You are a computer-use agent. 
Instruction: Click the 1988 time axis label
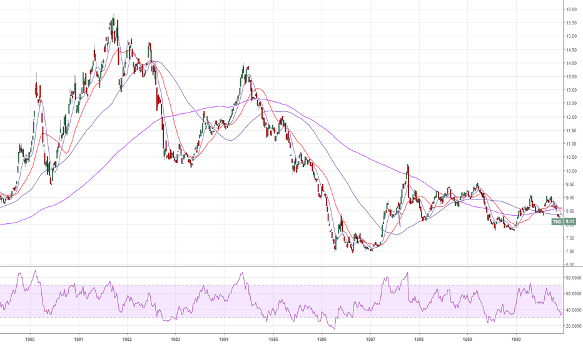(x=418, y=339)
